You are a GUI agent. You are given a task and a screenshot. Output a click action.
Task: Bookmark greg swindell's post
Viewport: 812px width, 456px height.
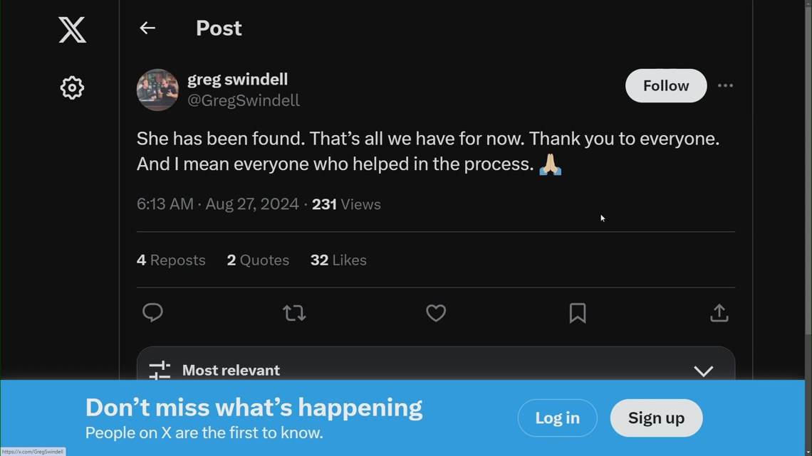578,313
